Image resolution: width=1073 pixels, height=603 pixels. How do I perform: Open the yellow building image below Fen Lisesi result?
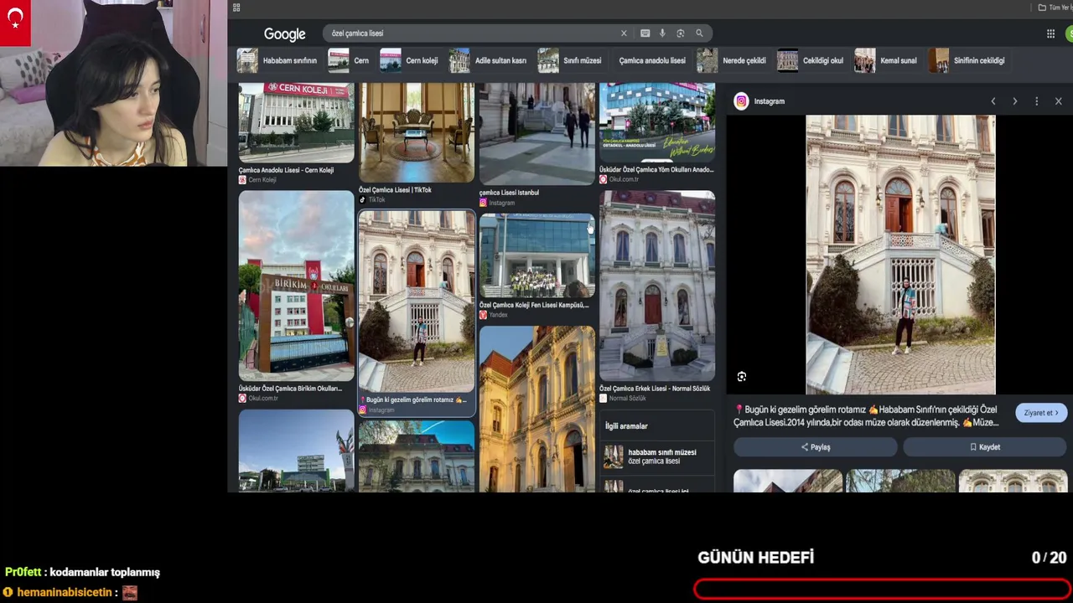coord(537,409)
